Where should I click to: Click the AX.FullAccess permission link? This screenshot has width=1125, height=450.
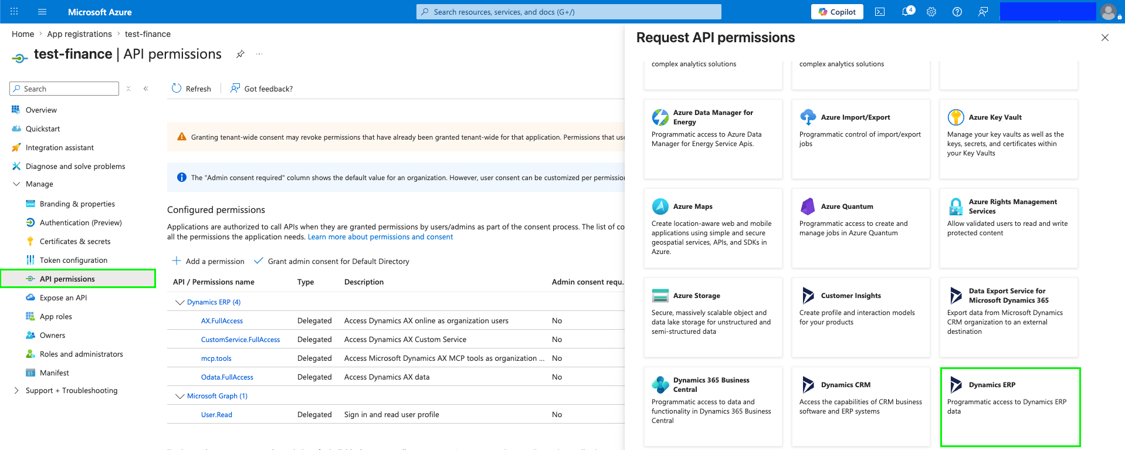point(222,321)
